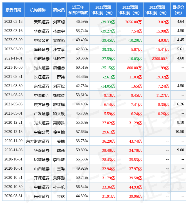The width and height of the screenshot is (186, 203).
Task: Select researcher 徐晓芳
Action: [59, 59]
